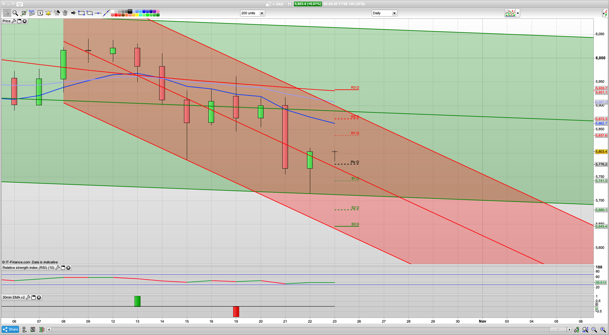Close the 30min EMA v2 panel
The width and height of the screenshot is (609, 335).
click(39, 297)
